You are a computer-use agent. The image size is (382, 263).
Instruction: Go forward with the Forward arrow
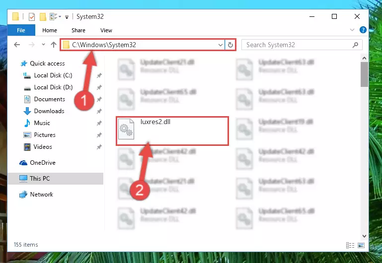click(x=32, y=45)
